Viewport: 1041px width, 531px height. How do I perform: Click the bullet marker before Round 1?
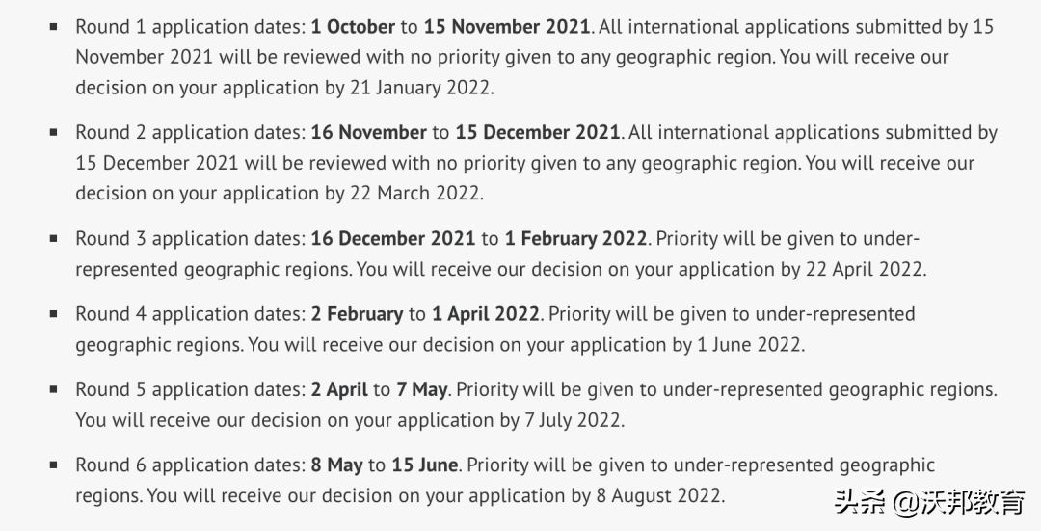click(54, 26)
